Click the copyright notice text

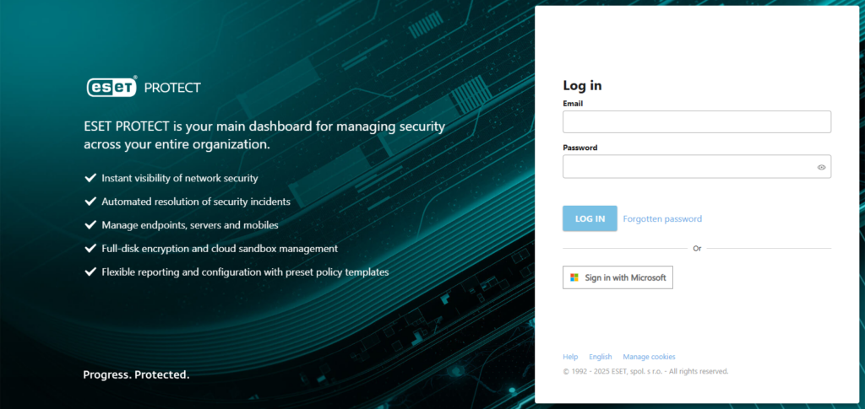(645, 372)
